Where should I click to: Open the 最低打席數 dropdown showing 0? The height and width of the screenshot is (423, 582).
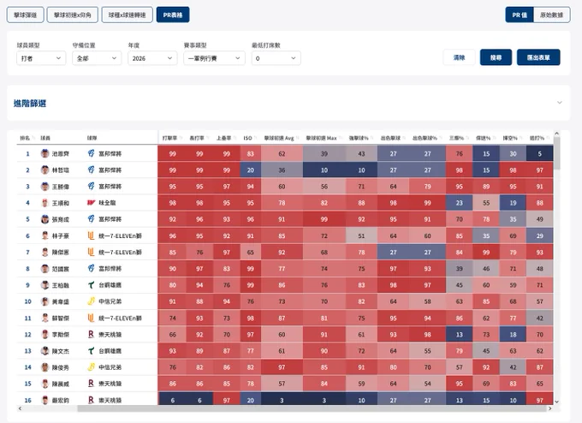276,58
